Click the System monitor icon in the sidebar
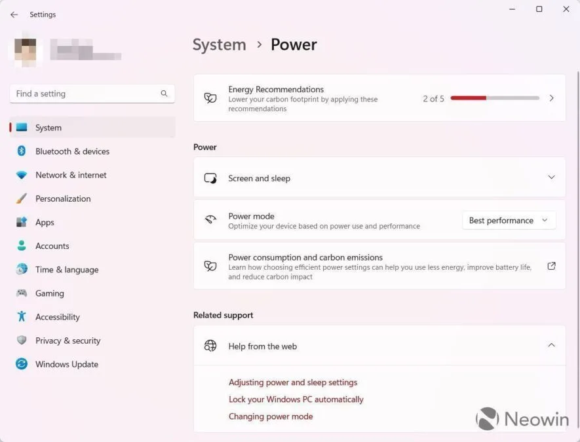 coord(22,128)
